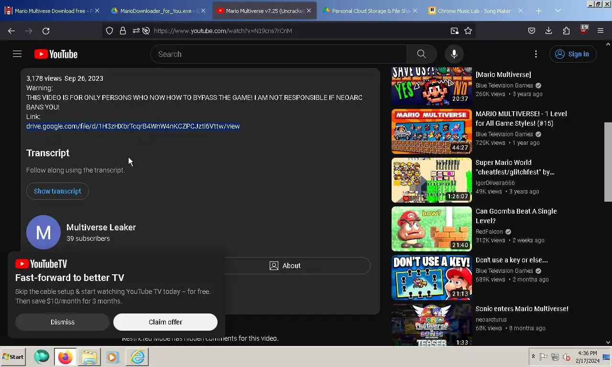The image size is (612, 367).
Task: Visit neoarcturus channel name
Action: 491,320
